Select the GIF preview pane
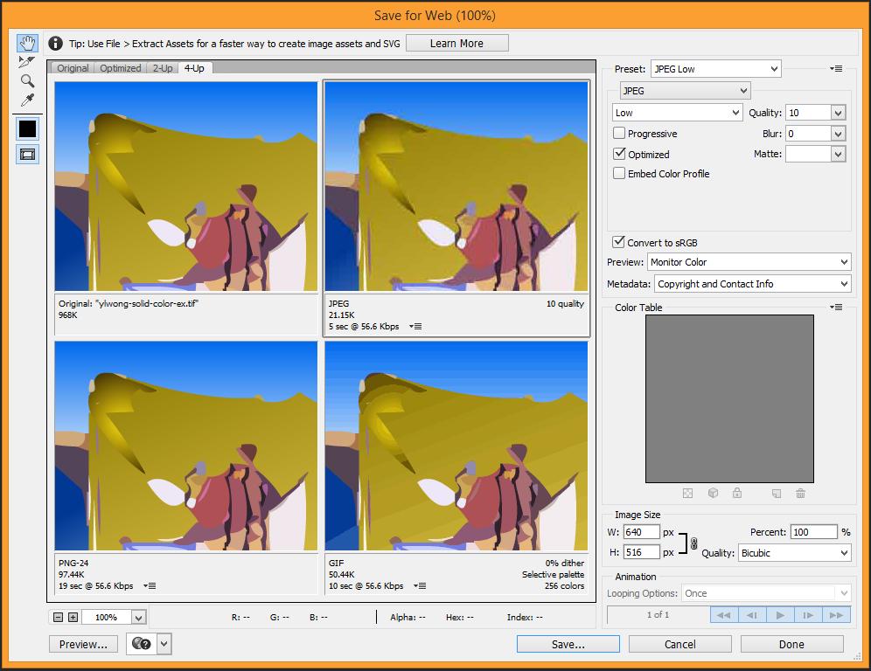871x671 pixels. tap(456, 446)
